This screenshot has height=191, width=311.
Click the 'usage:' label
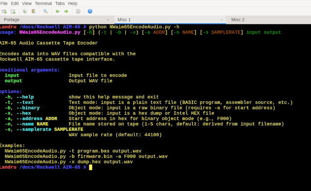[x=8, y=32]
